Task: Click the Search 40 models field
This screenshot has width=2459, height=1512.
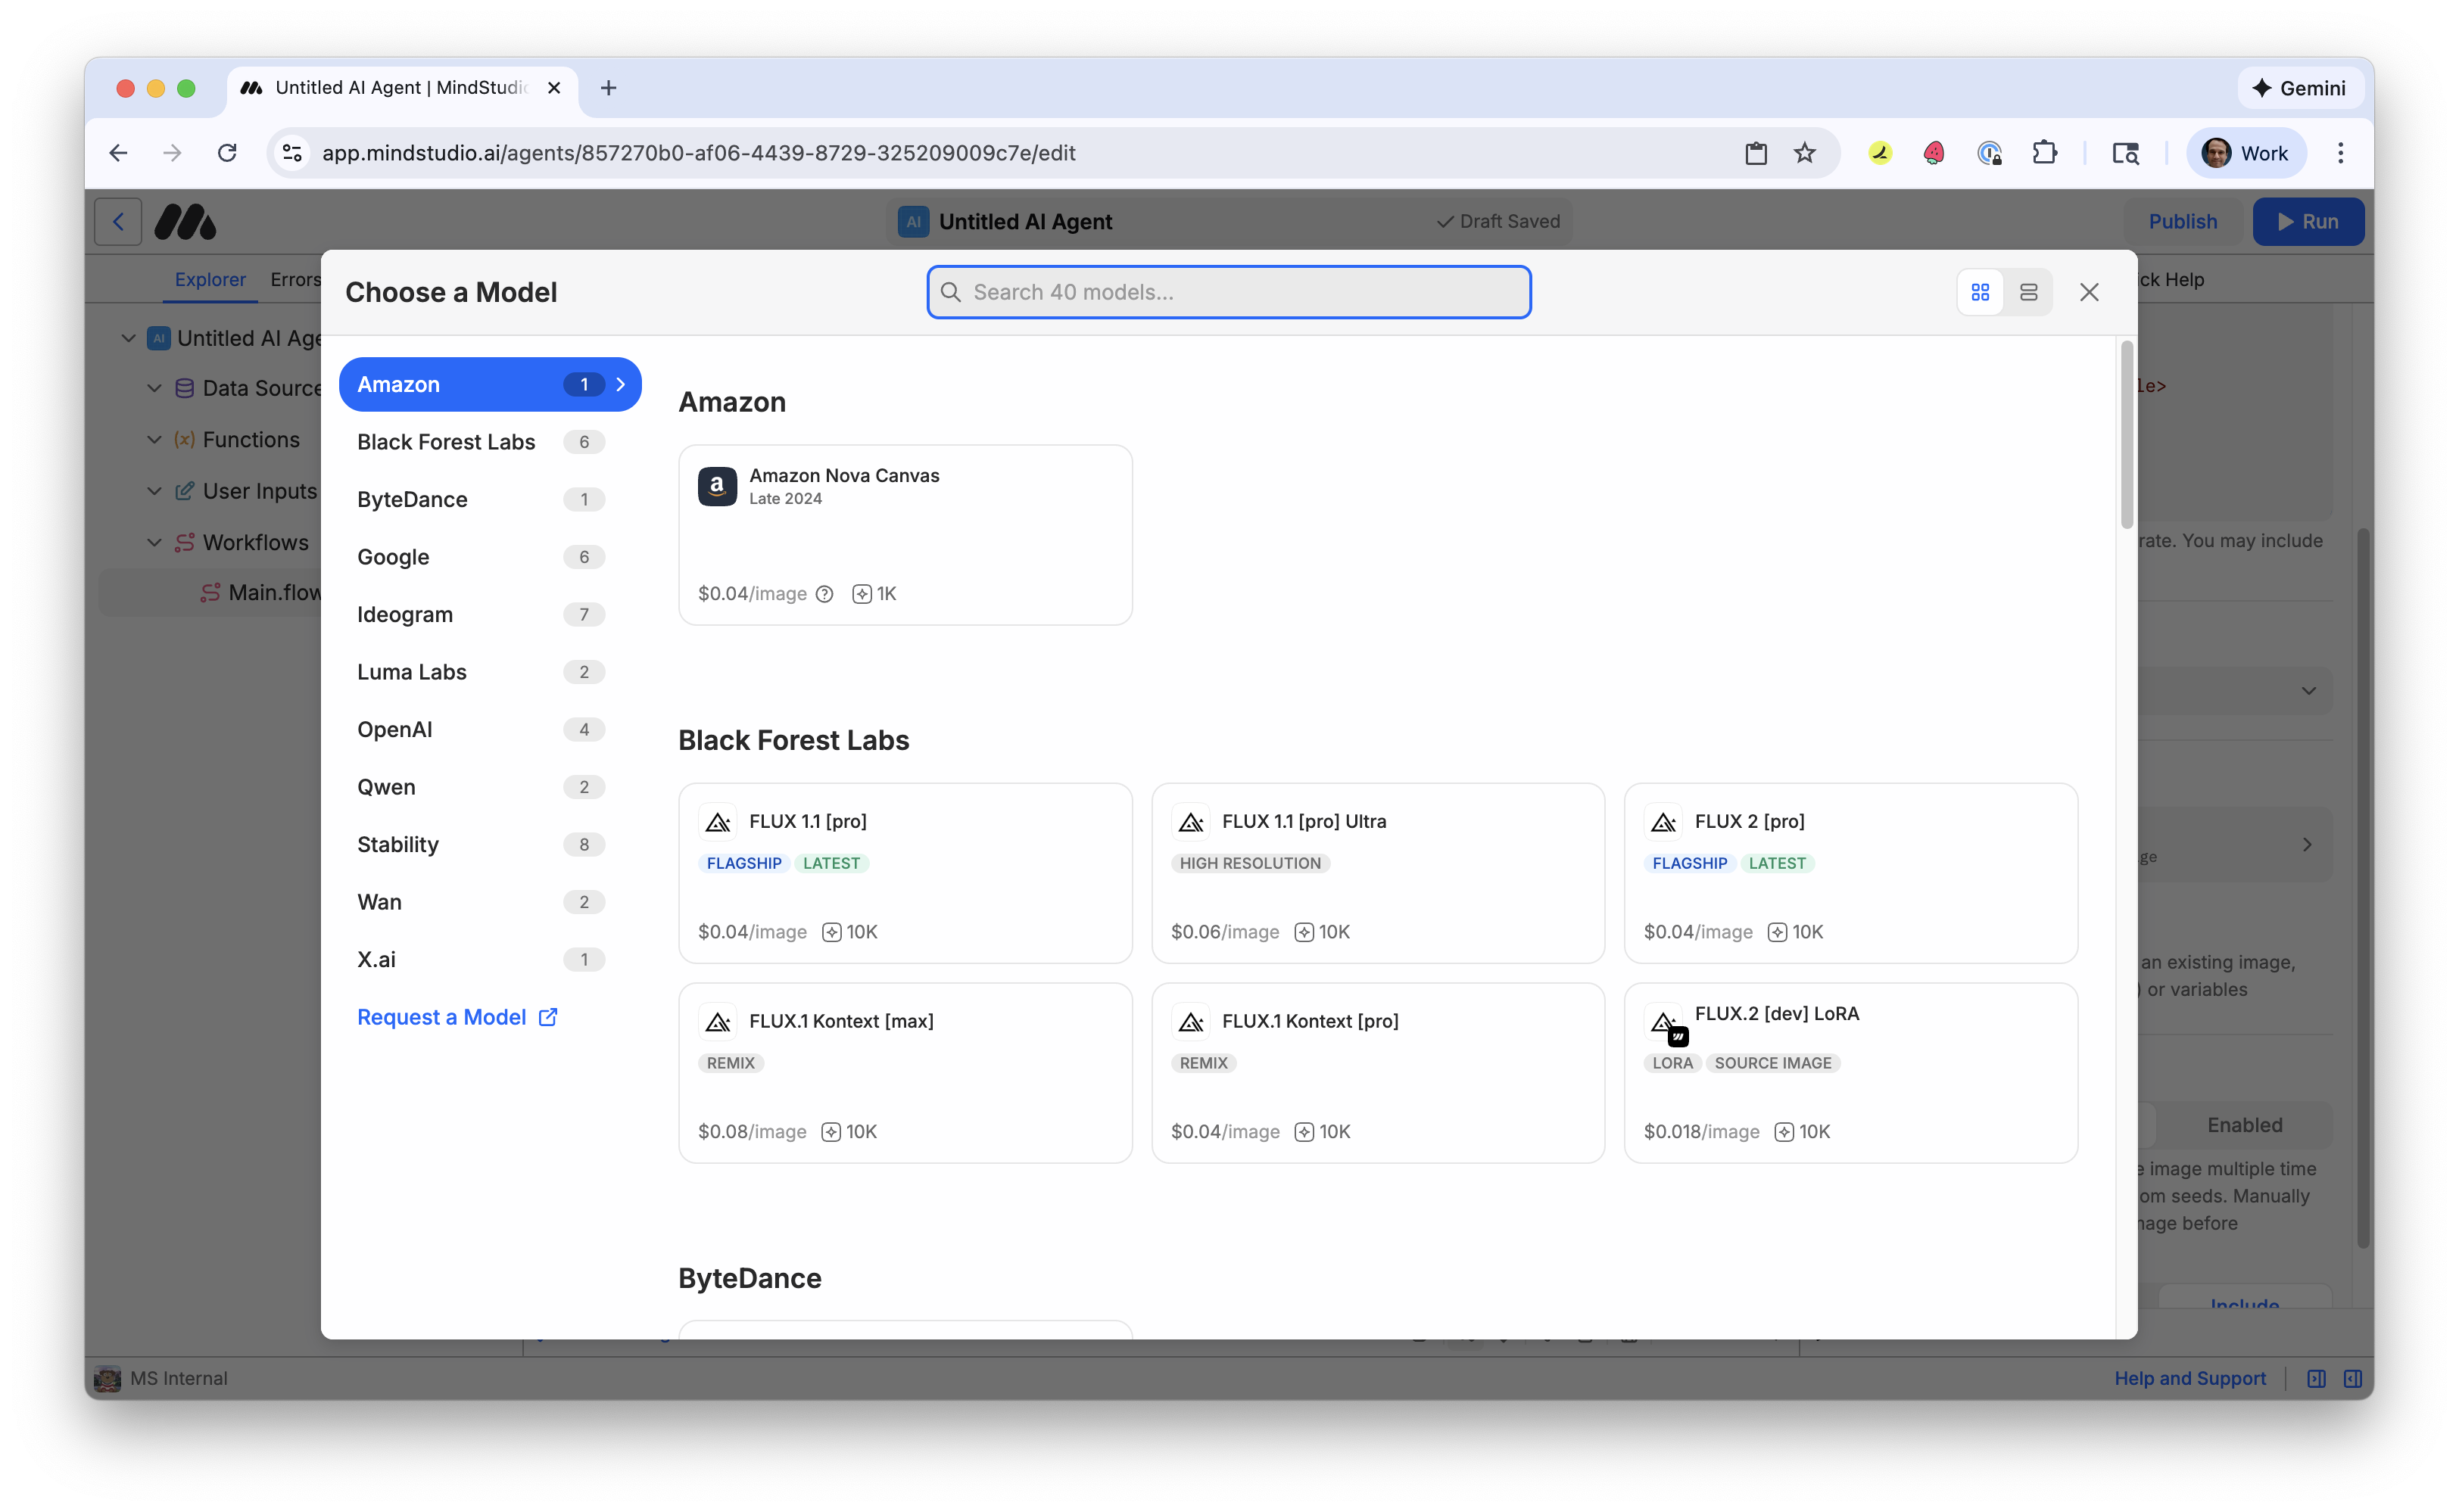Action: (1229, 292)
